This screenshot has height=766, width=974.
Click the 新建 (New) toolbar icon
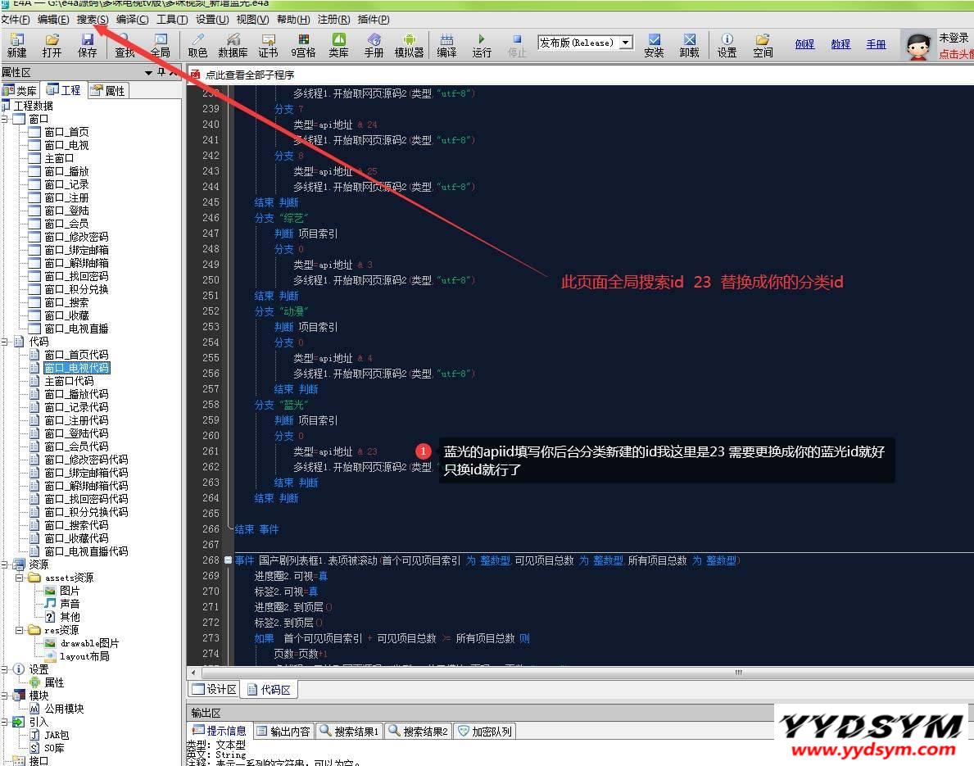click(16, 45)
